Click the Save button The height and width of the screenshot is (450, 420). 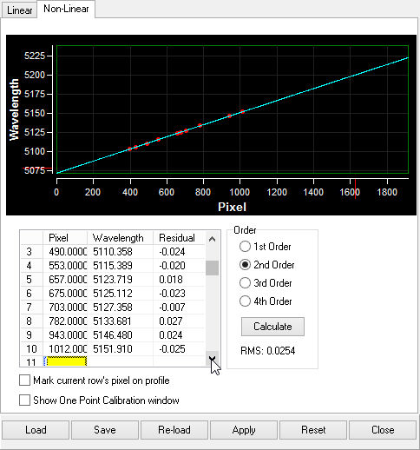105,430
